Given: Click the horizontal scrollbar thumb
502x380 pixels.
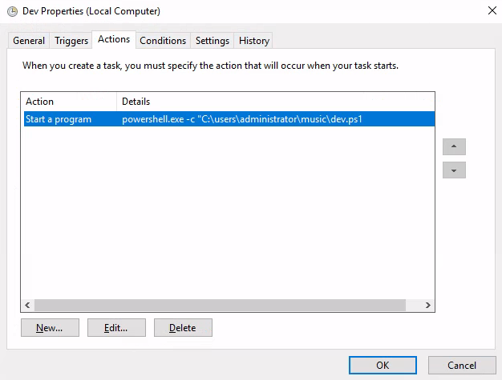Looking at the screenshot, I should pyautogui.click(x=220, y=305).
